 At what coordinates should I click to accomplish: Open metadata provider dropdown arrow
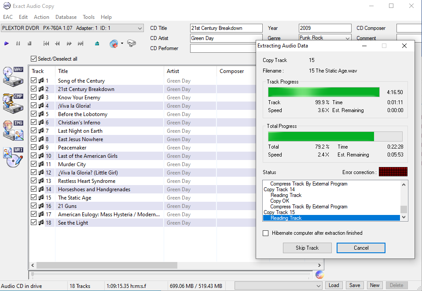click(122, 44)
